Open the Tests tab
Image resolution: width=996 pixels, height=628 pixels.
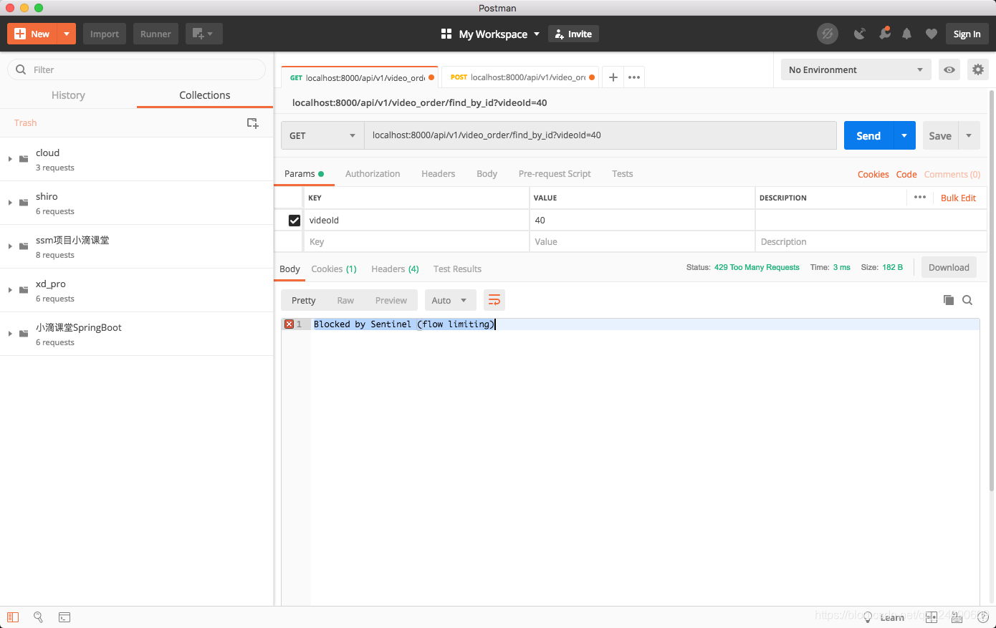click(x=623, y=174)
